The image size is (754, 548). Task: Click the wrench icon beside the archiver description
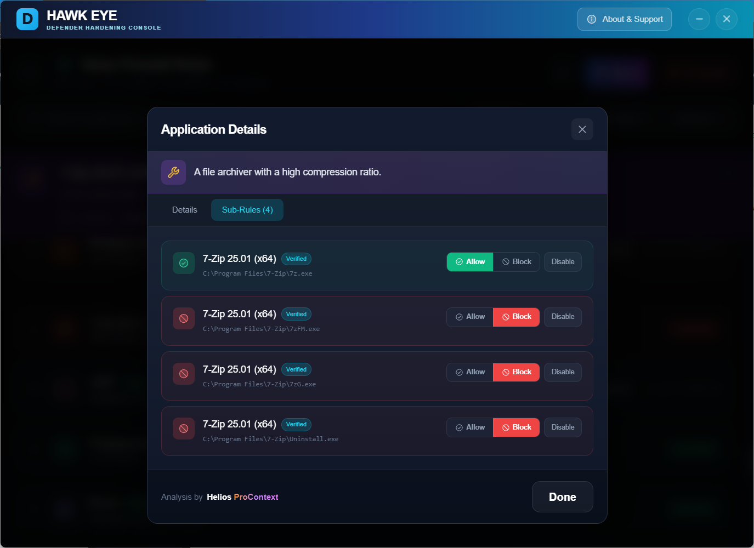pos(173,172)
